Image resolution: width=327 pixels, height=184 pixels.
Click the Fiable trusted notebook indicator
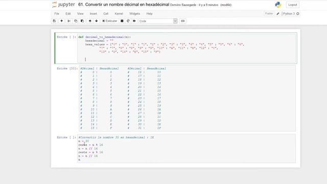click(269, 14)
